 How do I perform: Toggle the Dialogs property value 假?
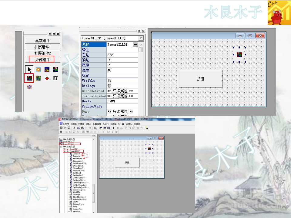coord(122,86)
